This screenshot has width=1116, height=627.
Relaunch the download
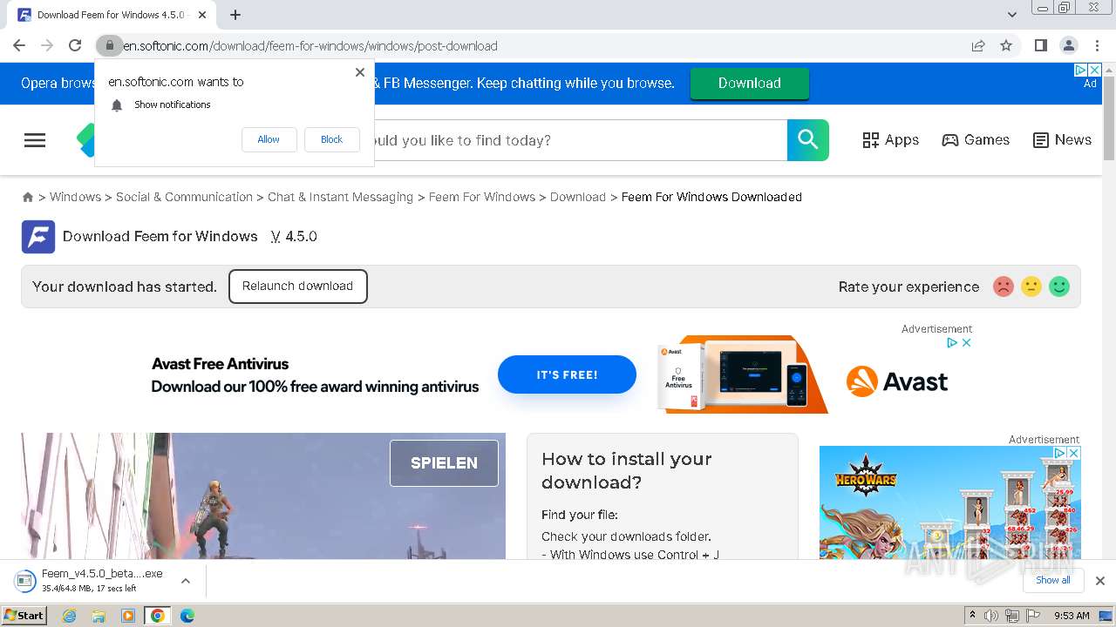pos(297,287)
